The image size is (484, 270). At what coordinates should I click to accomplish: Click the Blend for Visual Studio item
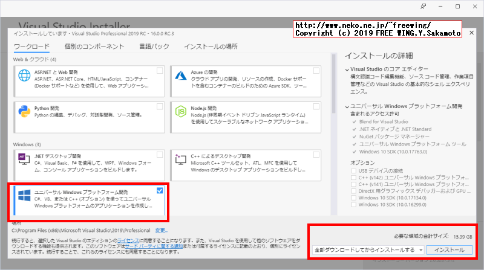384,122
